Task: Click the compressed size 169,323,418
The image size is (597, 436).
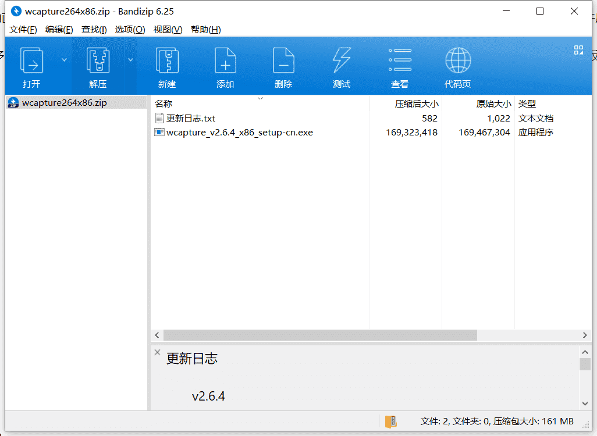Action: pos(411,133)
